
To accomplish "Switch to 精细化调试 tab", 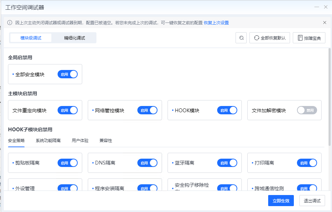I will (74, 38).
